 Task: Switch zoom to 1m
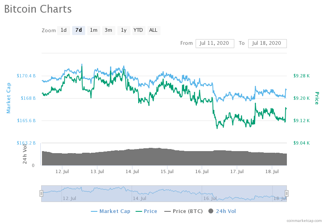pyautogui.click(x=94, y=30)
